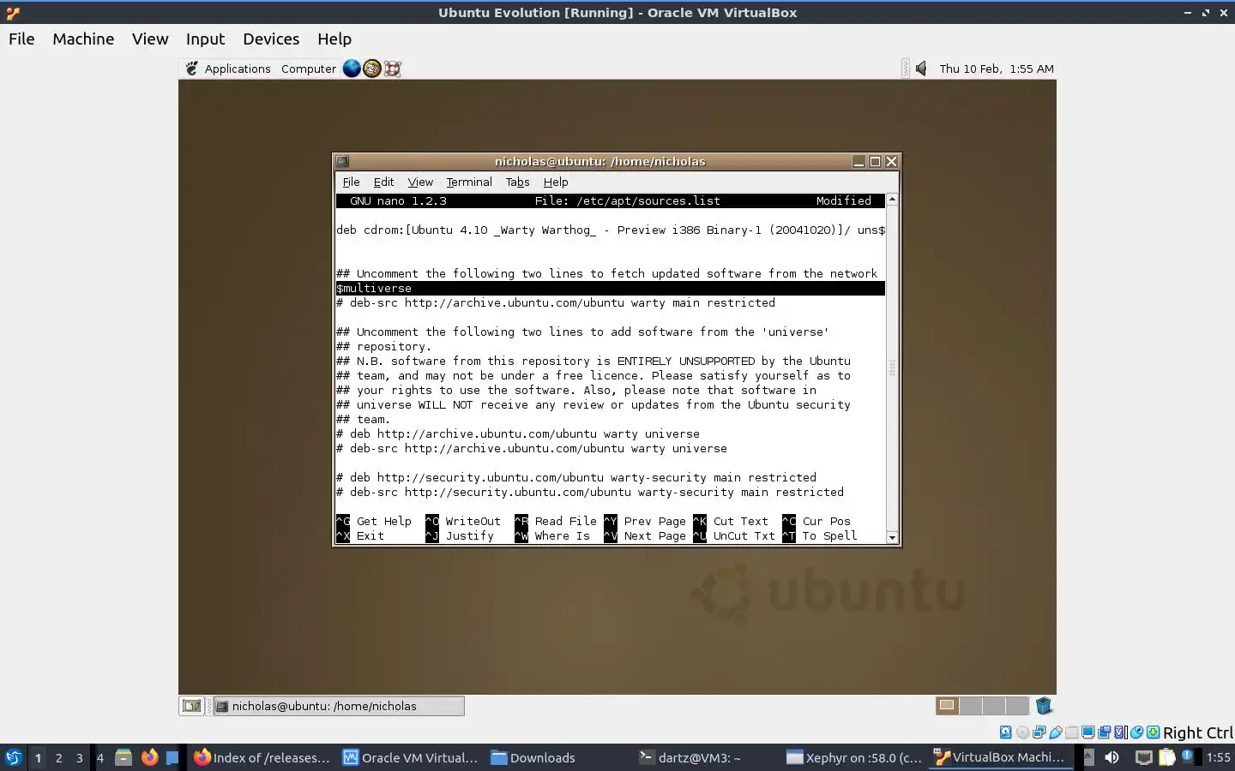
Task: Open VirtualBox Help menu
Action: (334, 39)
